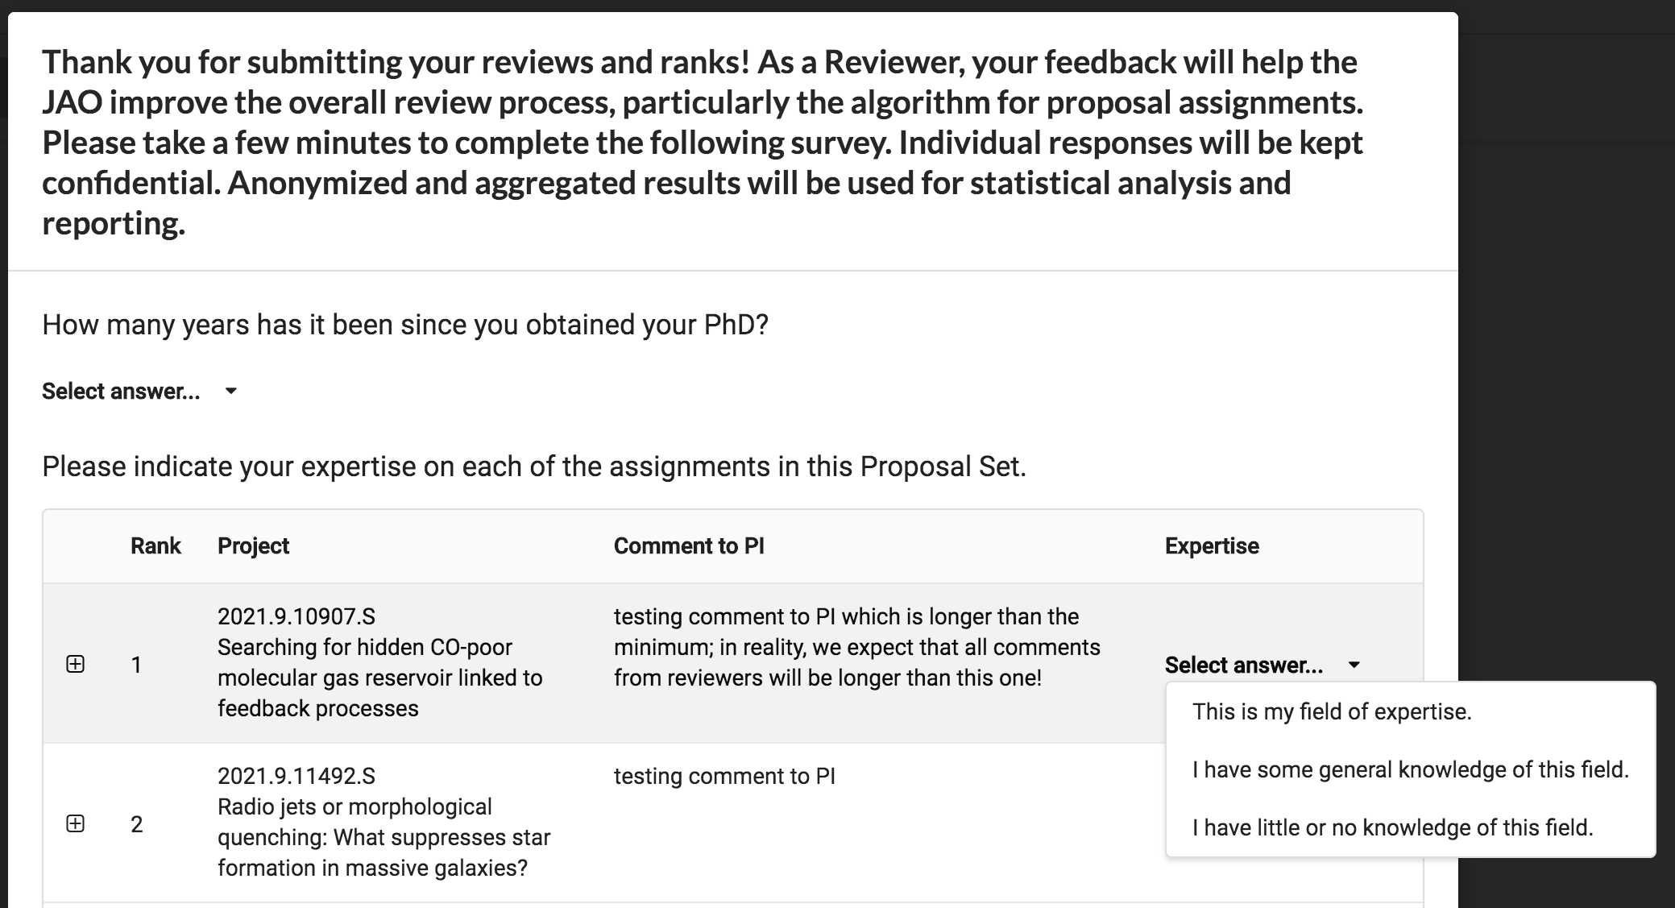Pick "I have little or no knowledge of this field."
The width and height of the screenshot is (1675, 908).
[x=1392, y=827]
